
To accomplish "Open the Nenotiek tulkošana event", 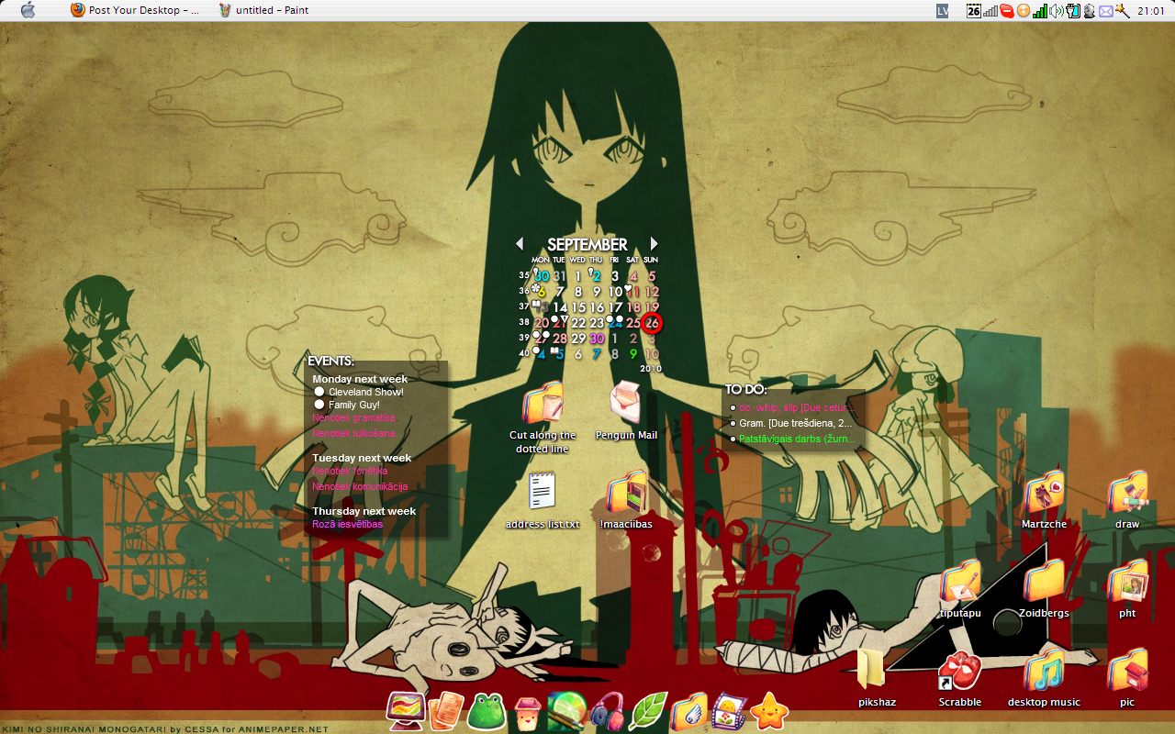I will [353, 433].
